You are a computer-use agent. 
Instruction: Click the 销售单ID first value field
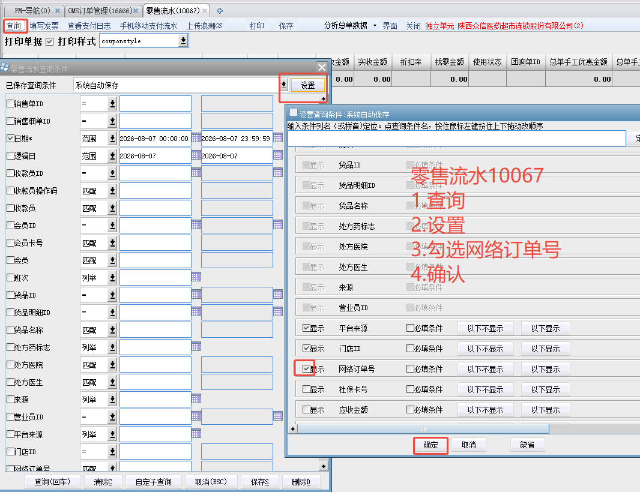[x=155, y=104]
